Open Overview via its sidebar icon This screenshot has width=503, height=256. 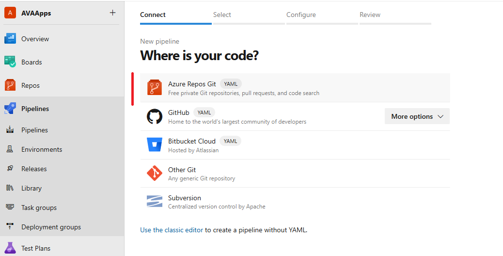click(10, 38)
